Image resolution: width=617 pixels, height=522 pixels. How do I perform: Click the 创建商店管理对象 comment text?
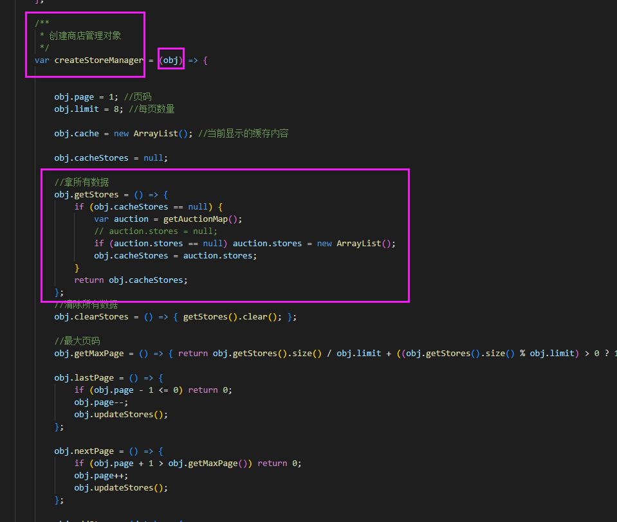85,36
